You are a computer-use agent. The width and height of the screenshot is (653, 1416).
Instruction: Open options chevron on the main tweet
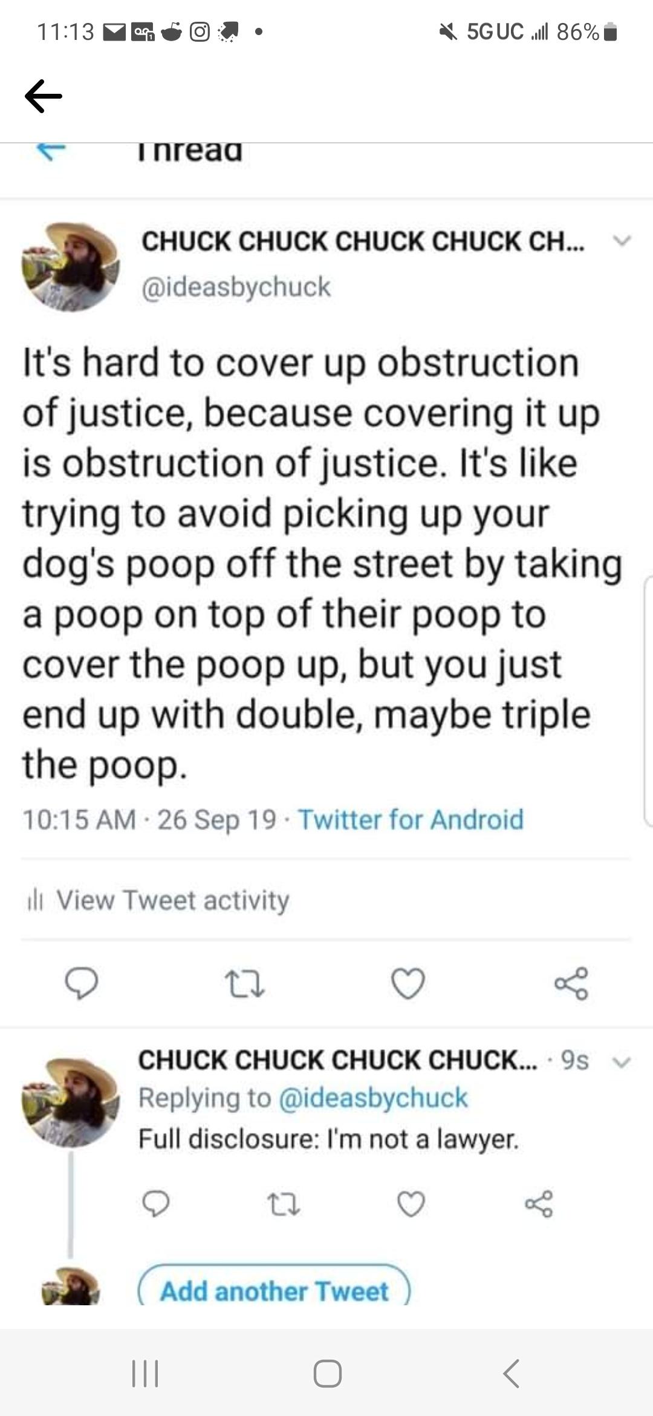coord(622,241)
